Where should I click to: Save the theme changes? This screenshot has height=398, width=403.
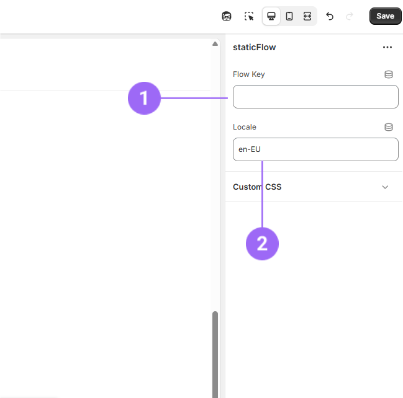coord(385,16)
